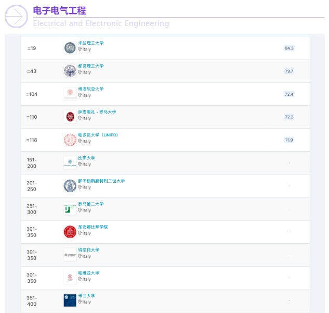The image size is (329, 313).
Task: Click the 都灵理工大学 crest logo
Action: coord(70,71)
